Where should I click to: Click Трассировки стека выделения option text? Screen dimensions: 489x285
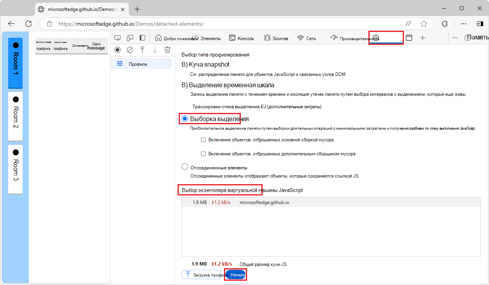coord(257,106)
